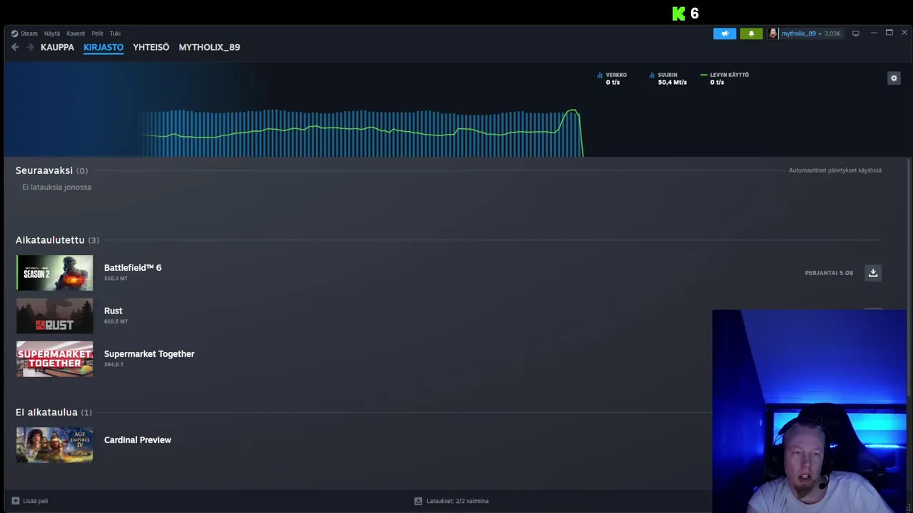Open notifications via the green bell icon
This screenshot has height=513, width=913.
pyautogui.click(x=751, y=33)
